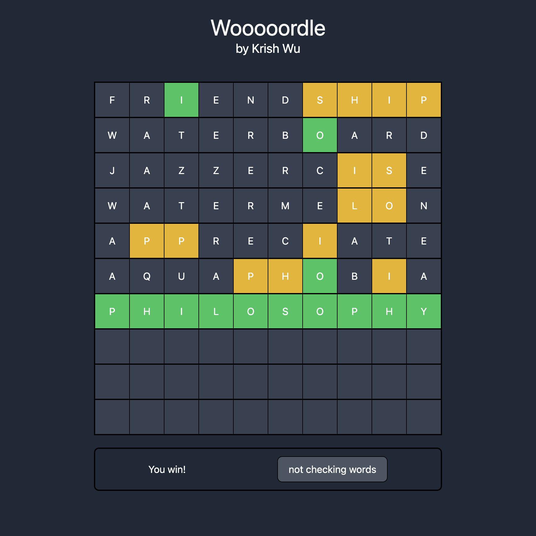
Task: Select the Q tile in AQUAPHOBIA
Action: pos(147,276)
